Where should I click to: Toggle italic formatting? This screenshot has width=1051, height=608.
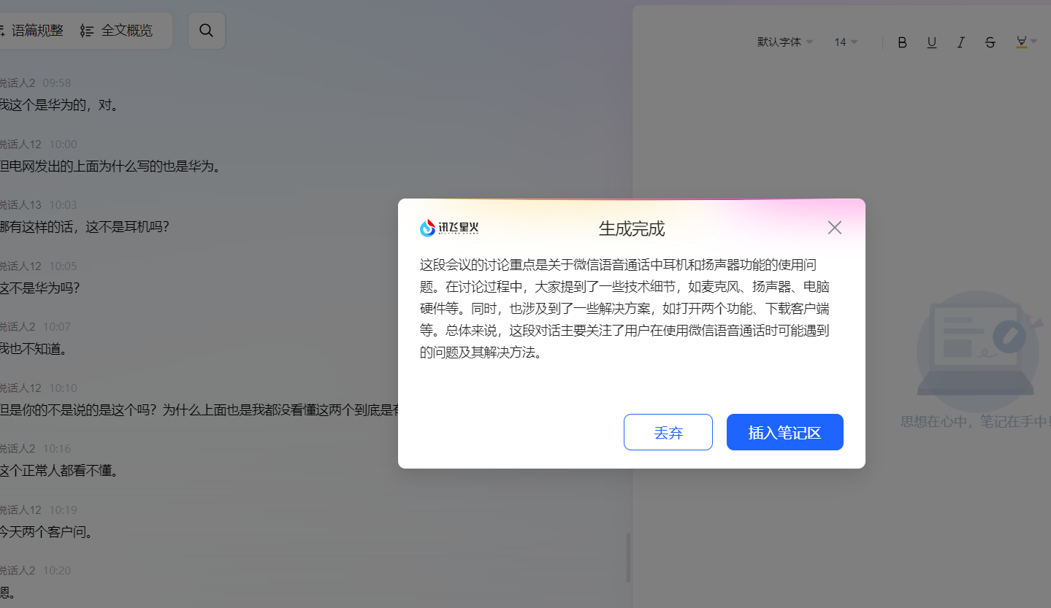tap(961, 42)
